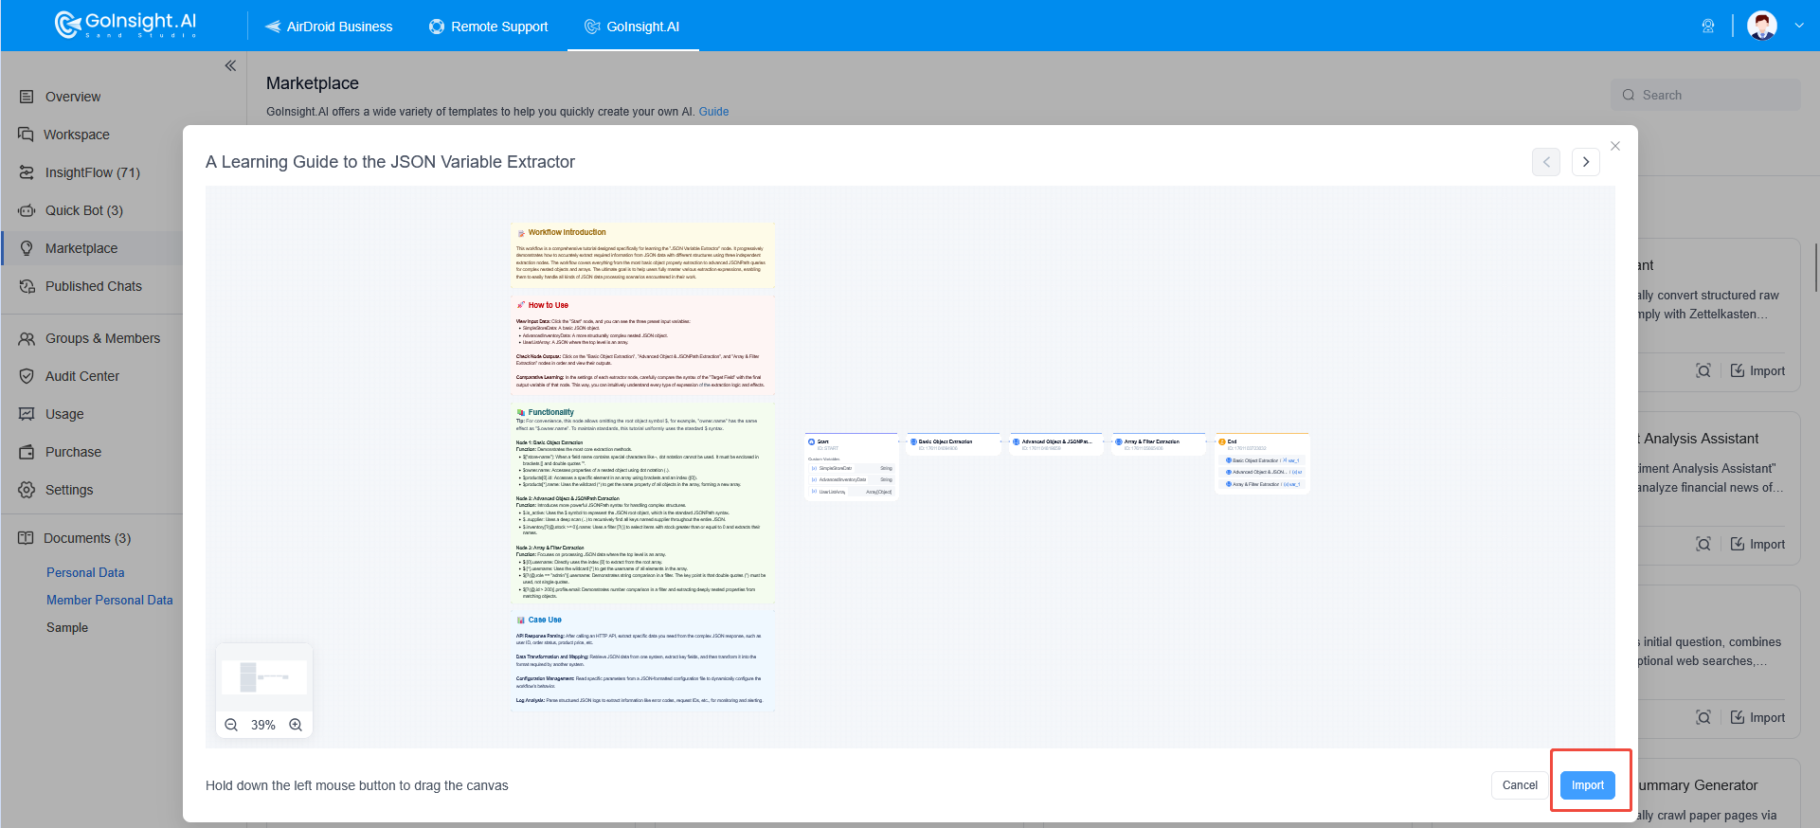1820x828 pixels.
Task: Click the Overview icon in sidebar
Action: pos(27,97)
